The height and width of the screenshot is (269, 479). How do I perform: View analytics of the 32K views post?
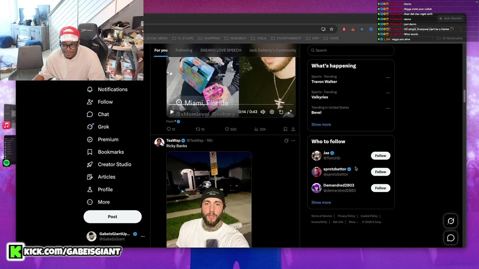click(260, 129)
